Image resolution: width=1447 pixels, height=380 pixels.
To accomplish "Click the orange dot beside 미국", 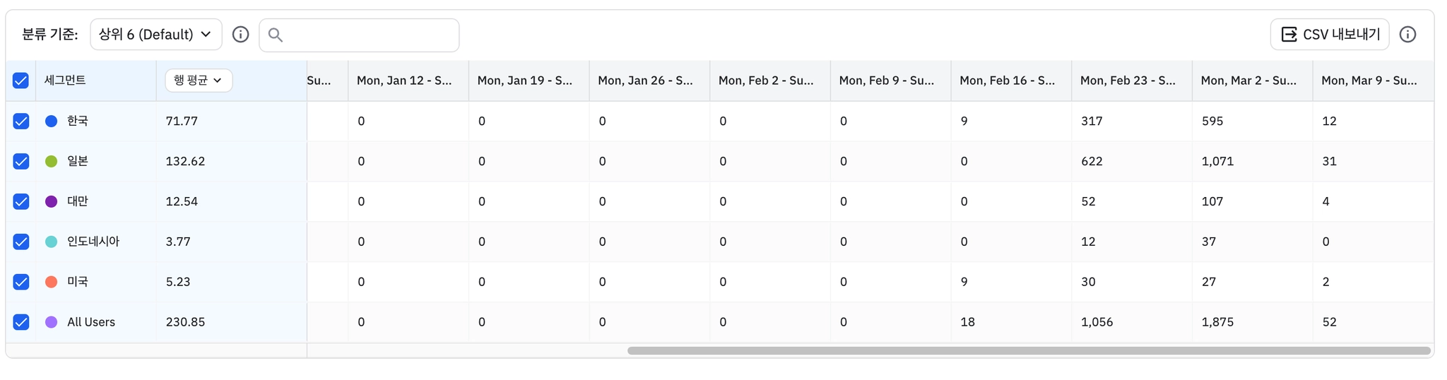I will coord(51,282).
